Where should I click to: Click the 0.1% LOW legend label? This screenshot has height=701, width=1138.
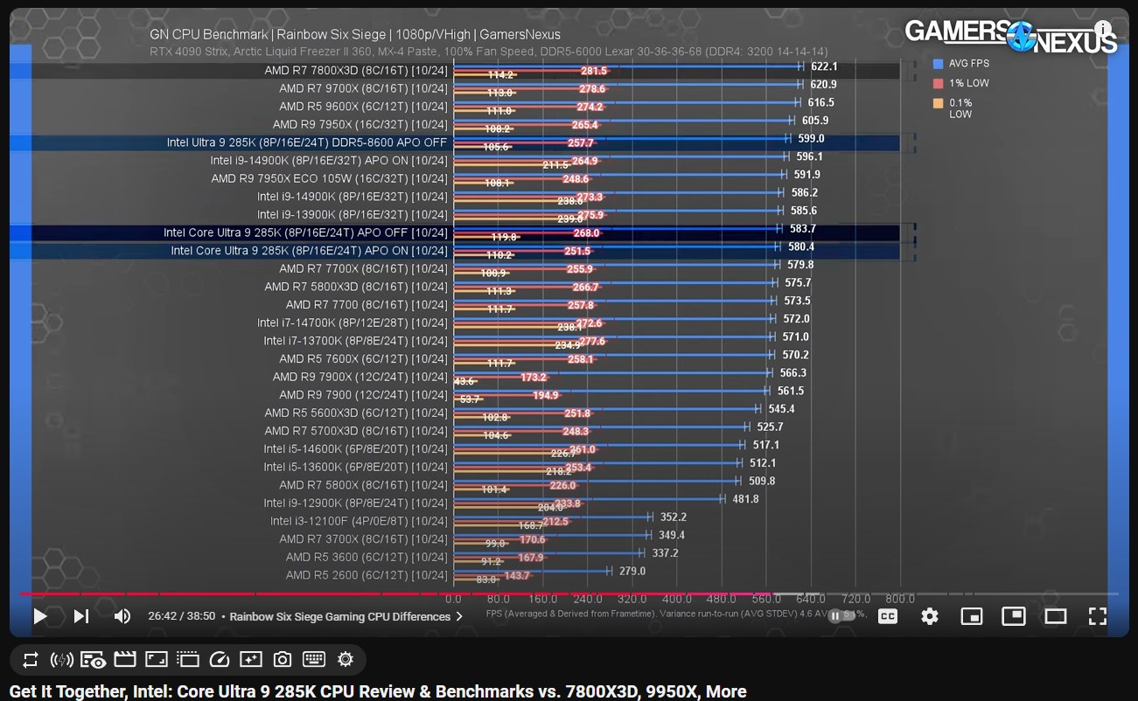click(960, 108)
